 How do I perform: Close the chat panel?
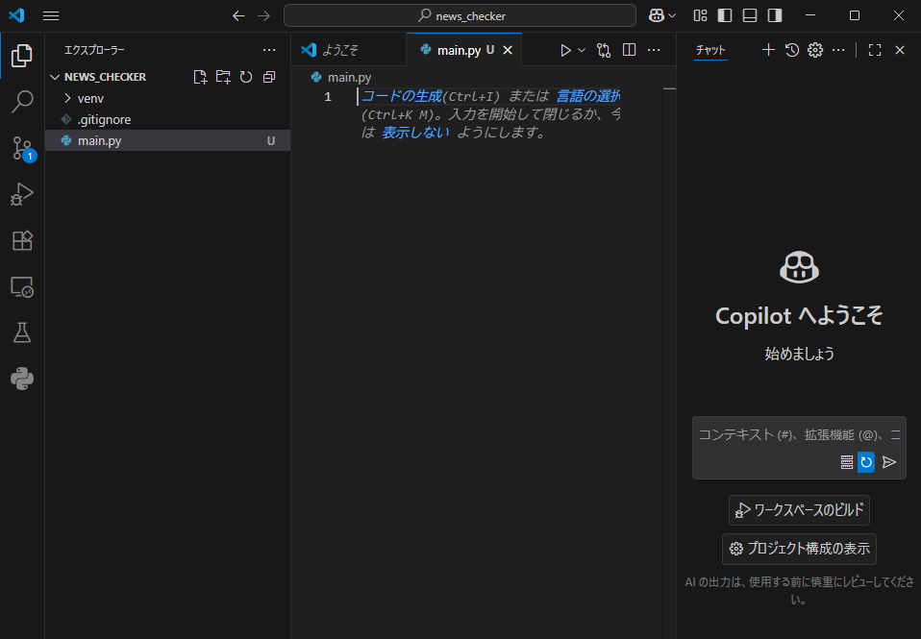[x=900, y=50]
